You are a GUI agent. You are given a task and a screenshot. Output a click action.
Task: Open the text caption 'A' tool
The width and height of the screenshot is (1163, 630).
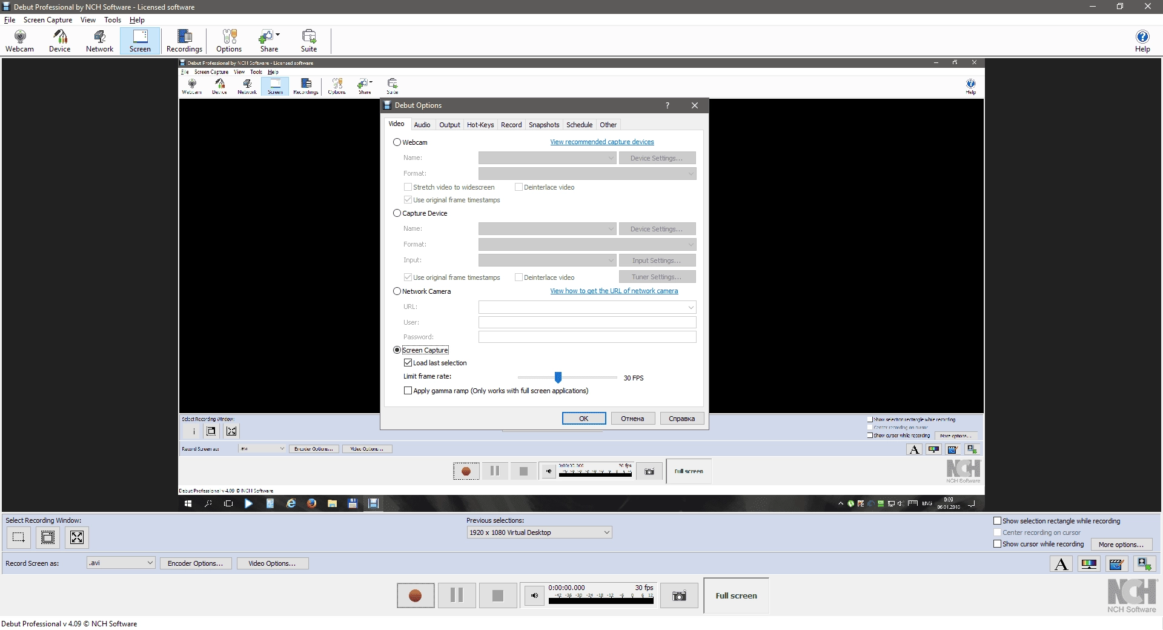1061,564
